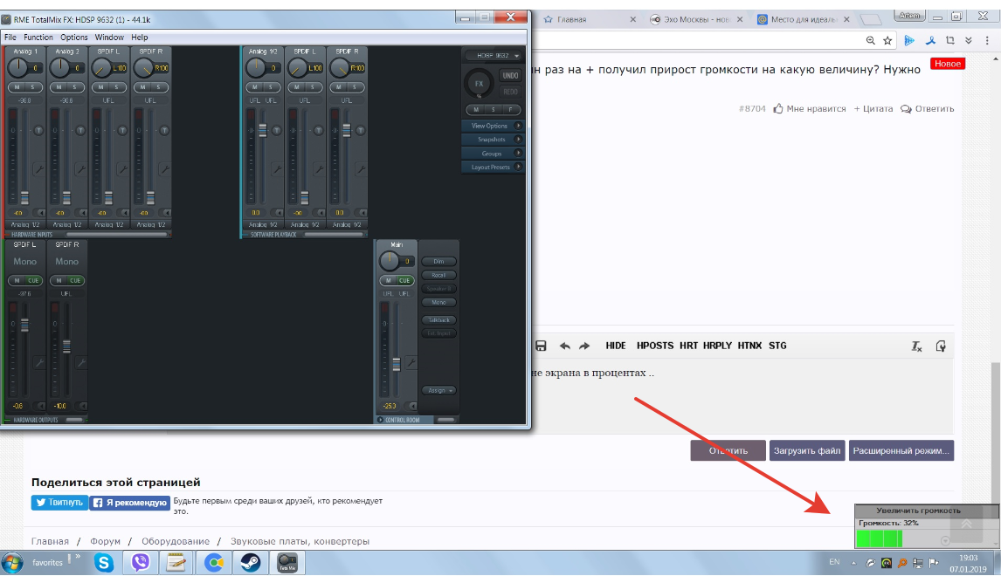
Task: Switch to the Эхо Москвы browser tab
Action: 696,19
